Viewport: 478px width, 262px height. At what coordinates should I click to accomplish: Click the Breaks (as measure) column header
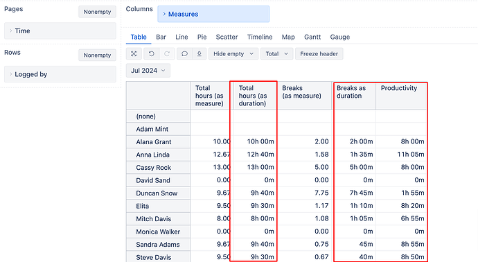tap(305, 96)
